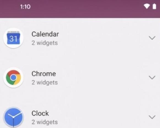This screenshot has width=160, height=128.
Task: Tap "2 widgets" under Calendar
Action: [45, 43]
